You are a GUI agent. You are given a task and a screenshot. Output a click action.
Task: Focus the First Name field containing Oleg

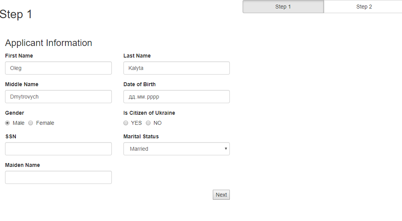click(x=58, y=68)
